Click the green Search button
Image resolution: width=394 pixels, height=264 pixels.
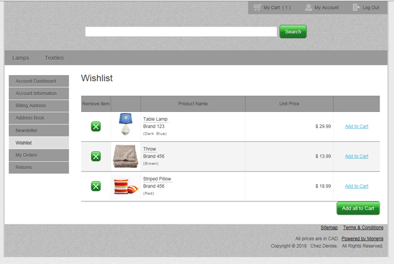[x=293, y=32]
